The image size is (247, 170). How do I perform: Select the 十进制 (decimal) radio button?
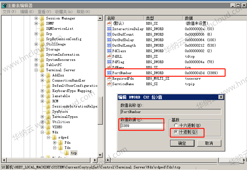pos(176,131)
